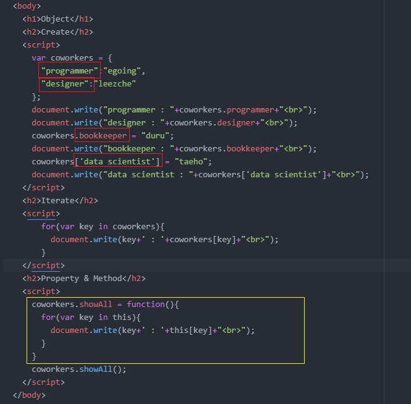
Task: Click the </script> tag after the Iterate loop
Action: coord(43,266)
